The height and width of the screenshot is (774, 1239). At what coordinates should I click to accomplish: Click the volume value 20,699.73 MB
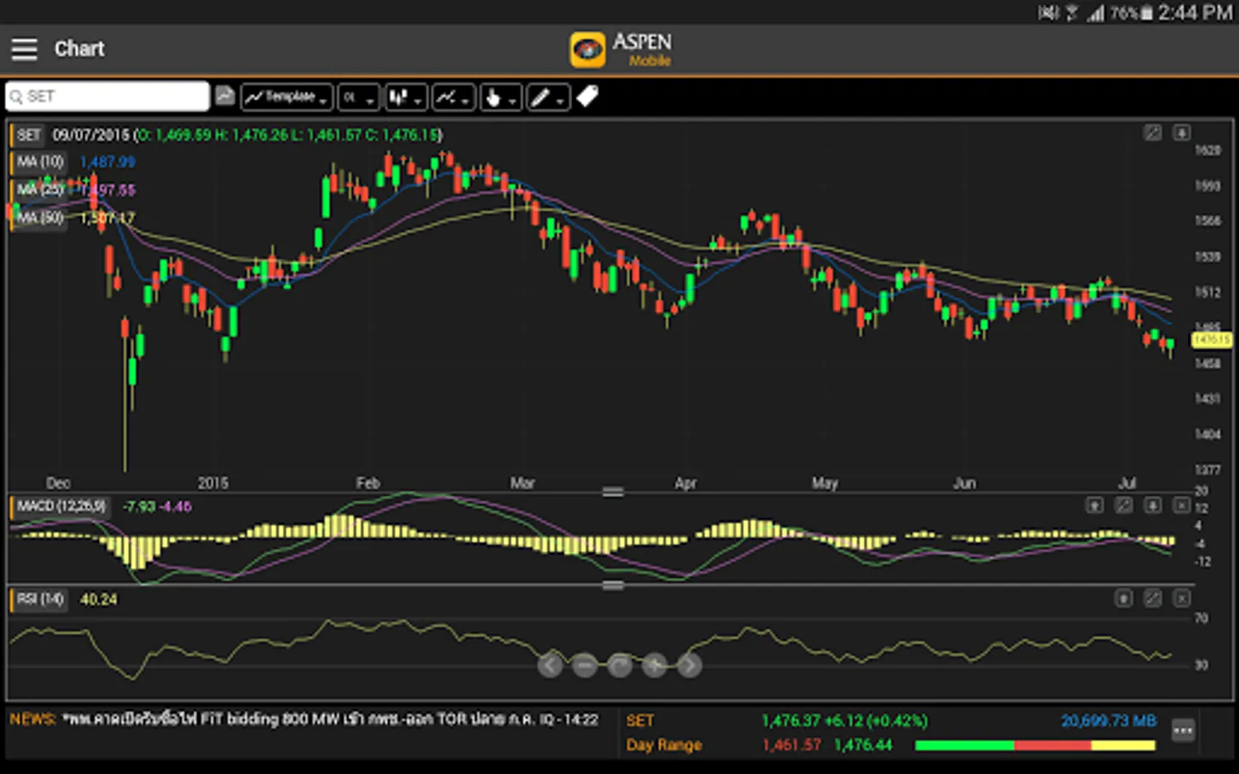(1108, 721)
